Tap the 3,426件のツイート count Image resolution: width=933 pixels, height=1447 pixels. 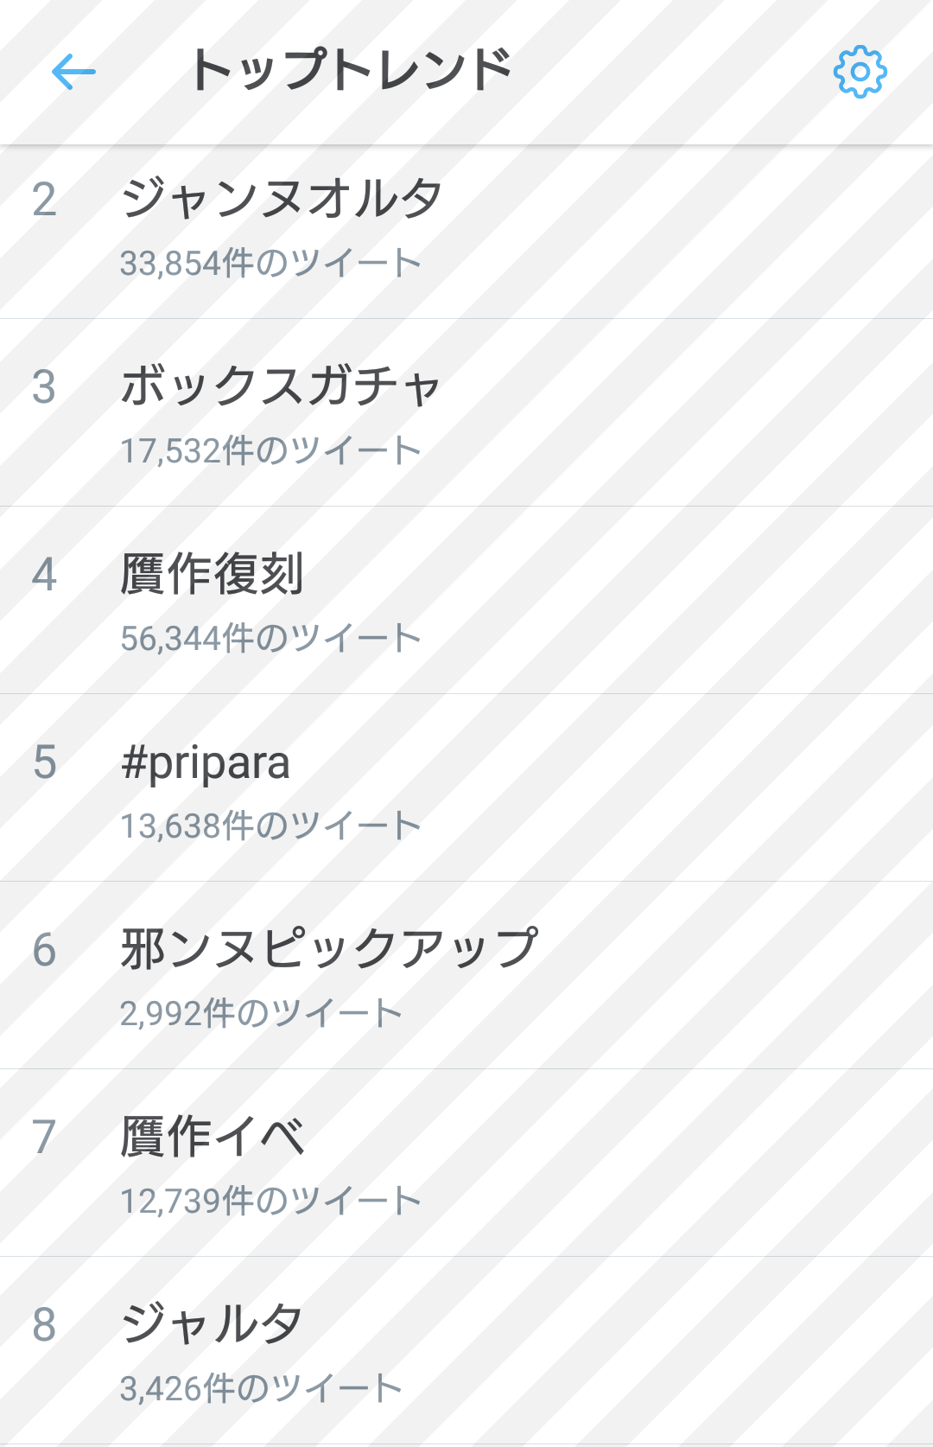pos(261,1388)
